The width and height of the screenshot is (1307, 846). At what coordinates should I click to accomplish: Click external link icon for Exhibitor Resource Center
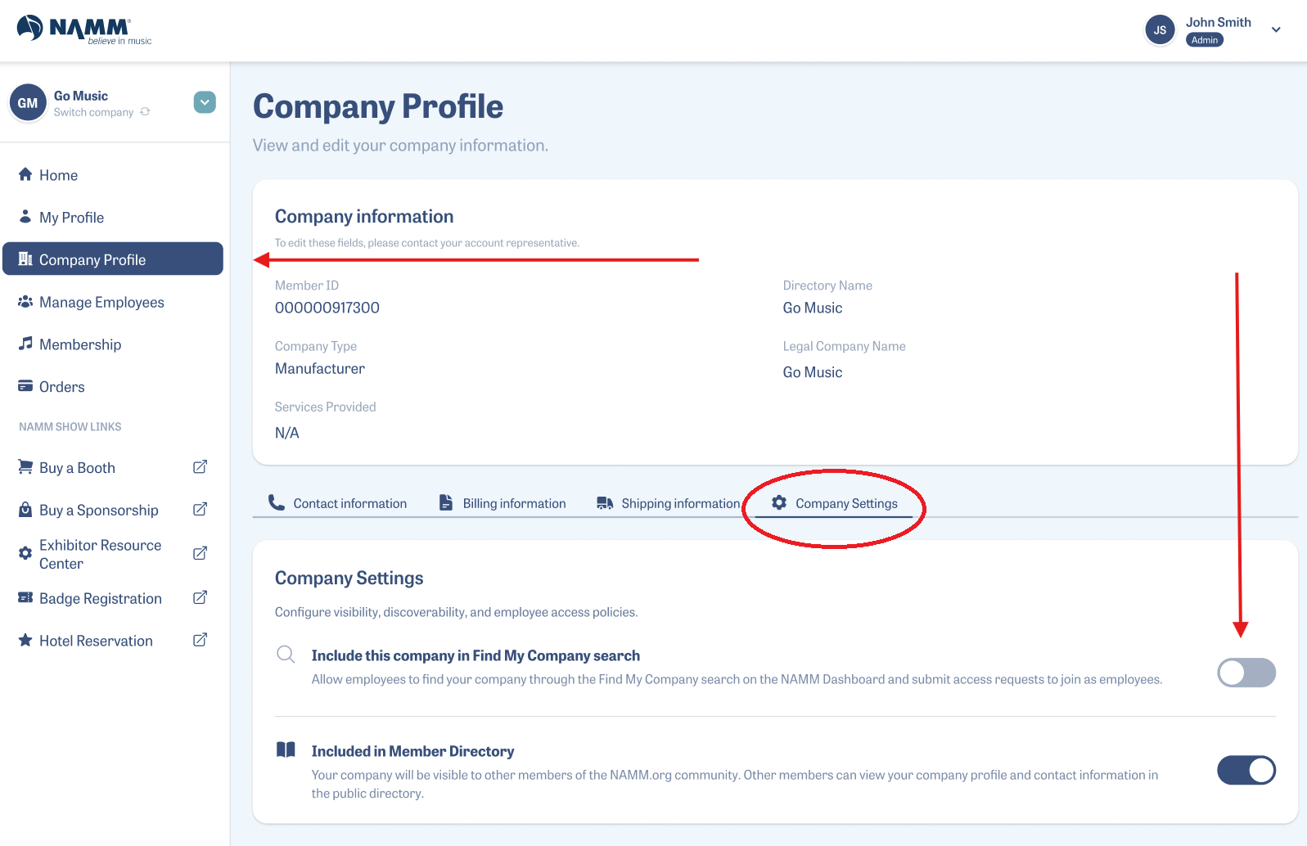pyautogui.click(x=200, y=554)
